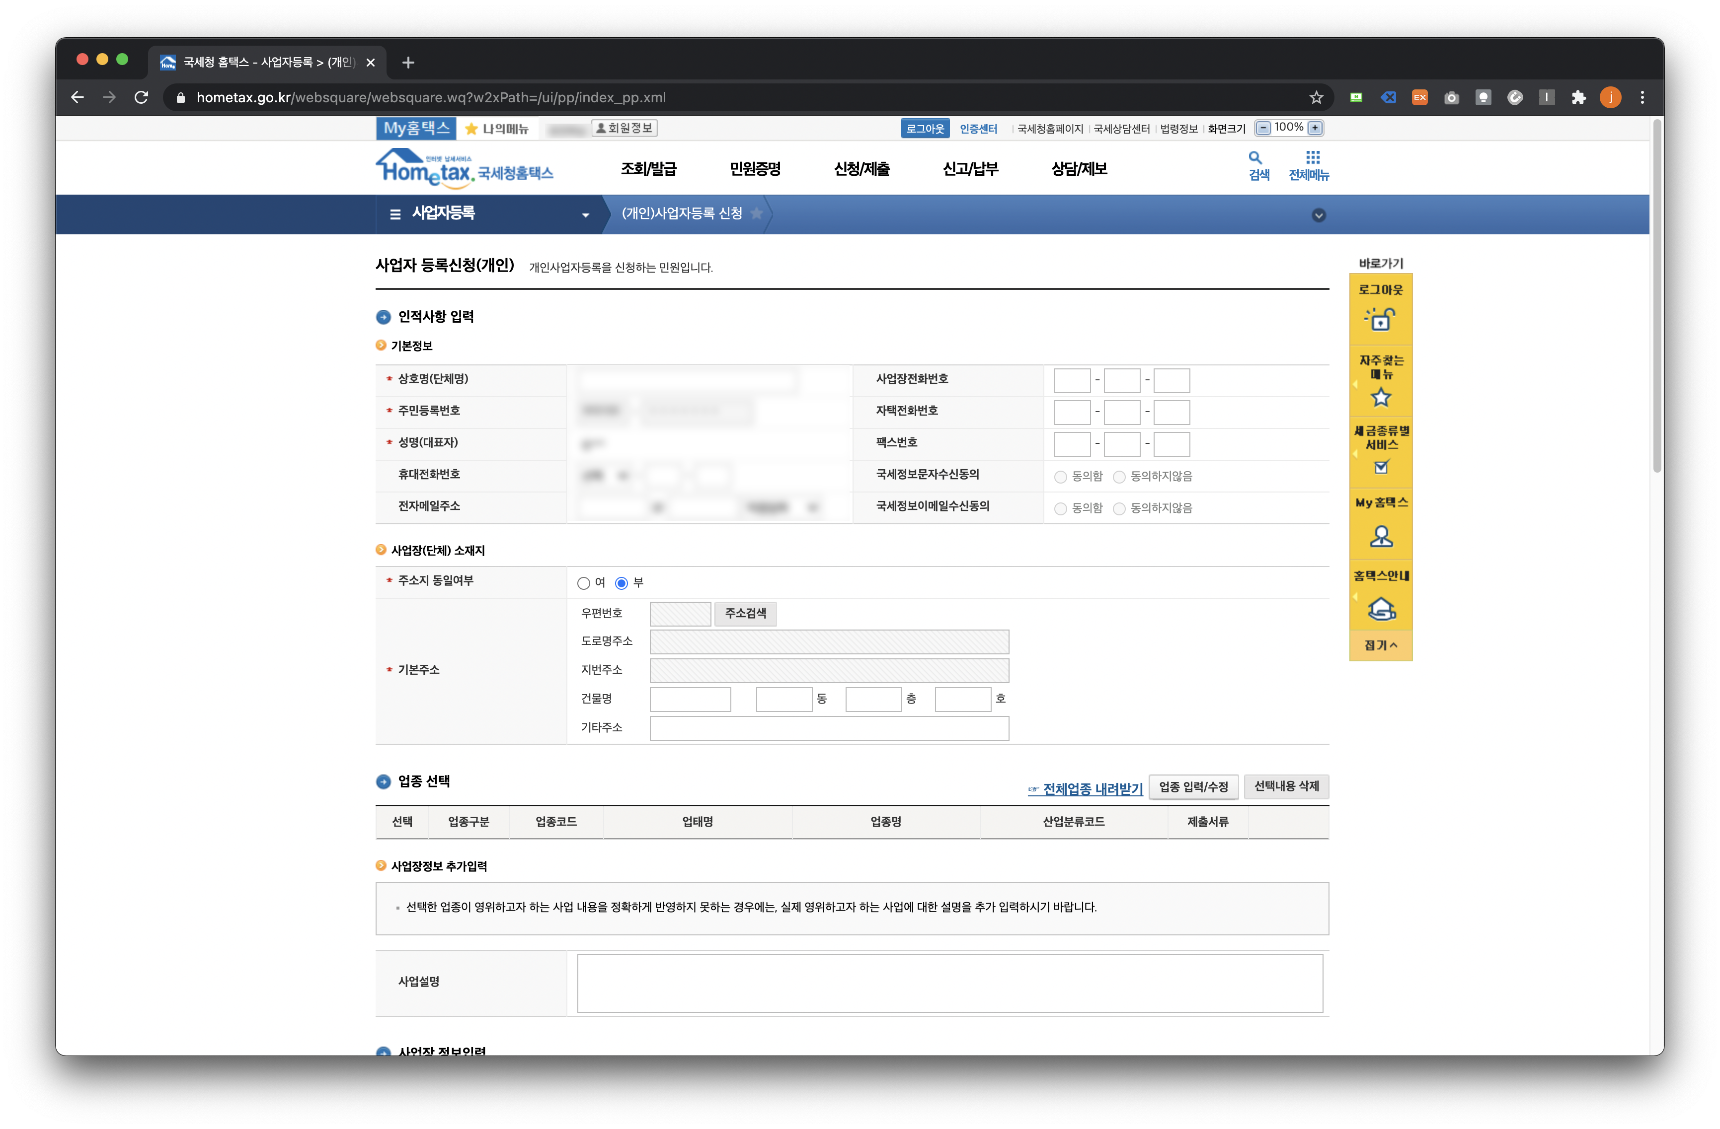
Task: Click the (개인)사업자등록 신청 breadcrumb
Action: pyautogui.click(x=682, y=213)
